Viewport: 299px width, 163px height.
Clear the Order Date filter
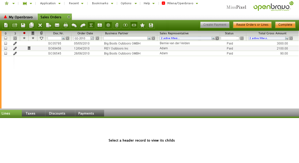[97, 38]
